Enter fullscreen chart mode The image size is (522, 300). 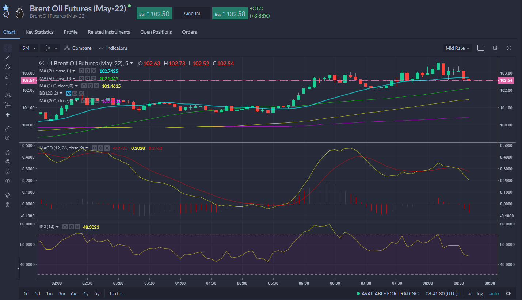coord(509,48)
